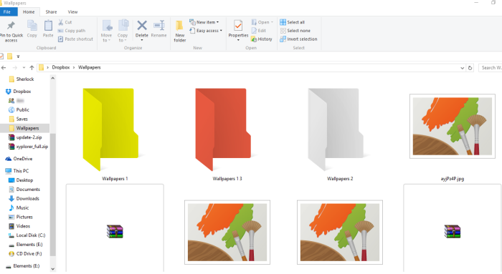Click Wallpapers in address path
The height and width of the screenshot is (274, 502).
point(90,67)
